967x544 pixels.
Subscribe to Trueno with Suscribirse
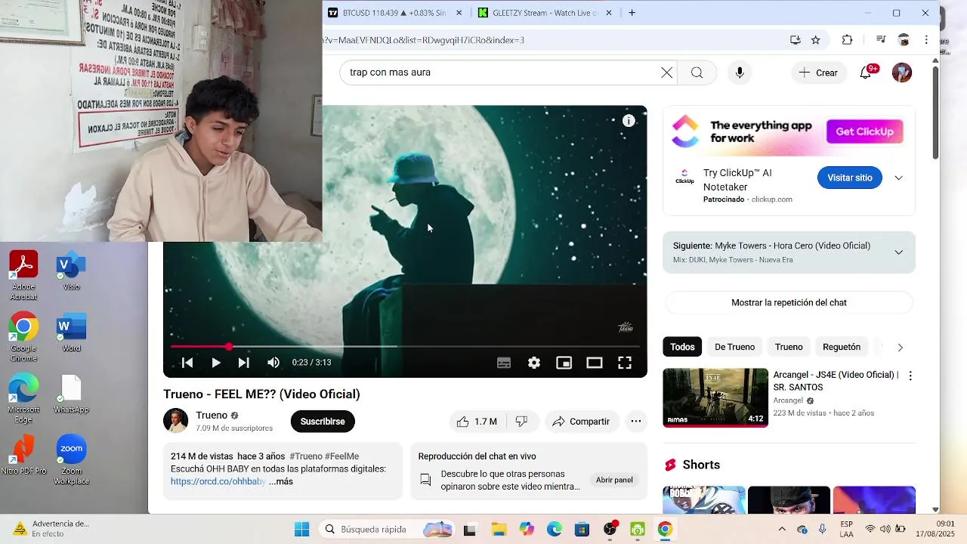pyautogui.click(x=323, y=422)
